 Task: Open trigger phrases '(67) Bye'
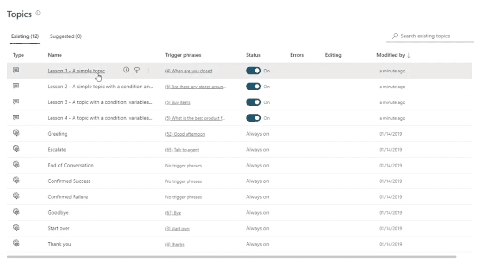coord(173,213)
